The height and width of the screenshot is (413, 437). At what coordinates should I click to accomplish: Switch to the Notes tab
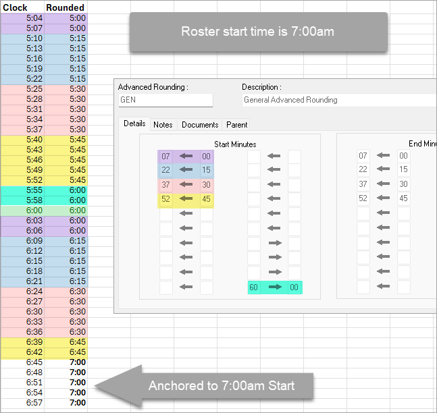click(163, 124)
